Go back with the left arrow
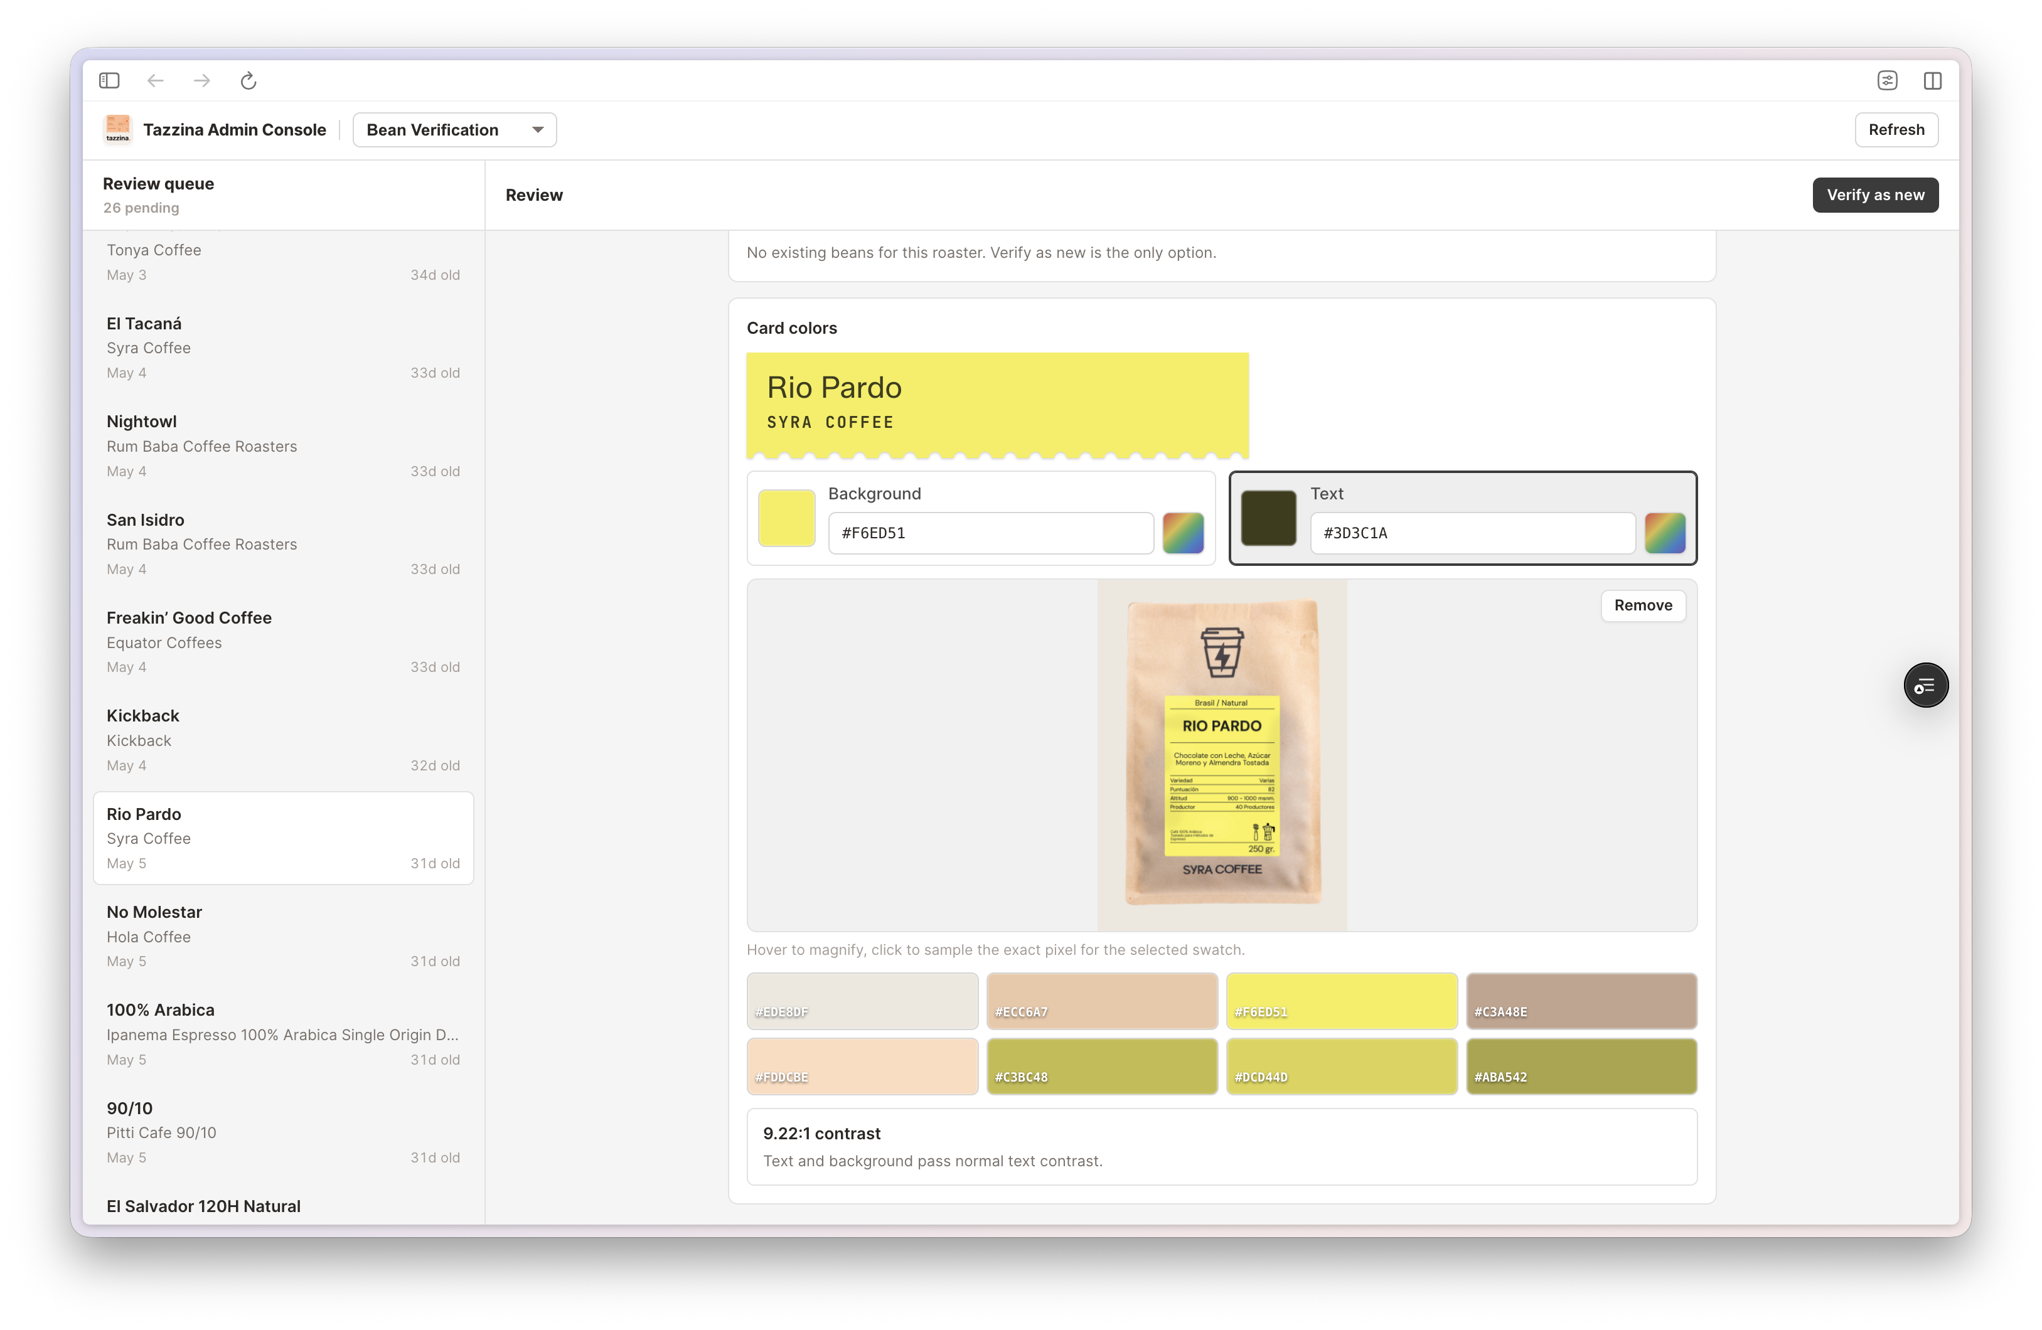 (x=155, y=80)
